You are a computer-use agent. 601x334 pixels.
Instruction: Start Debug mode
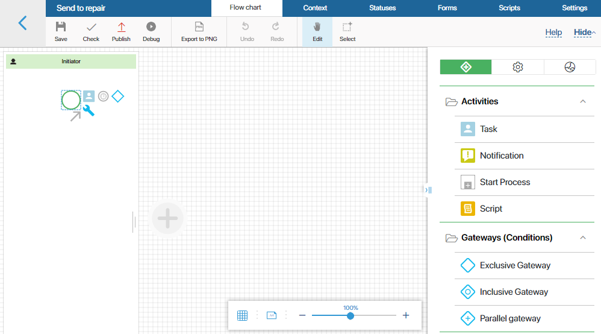(151, 31)
